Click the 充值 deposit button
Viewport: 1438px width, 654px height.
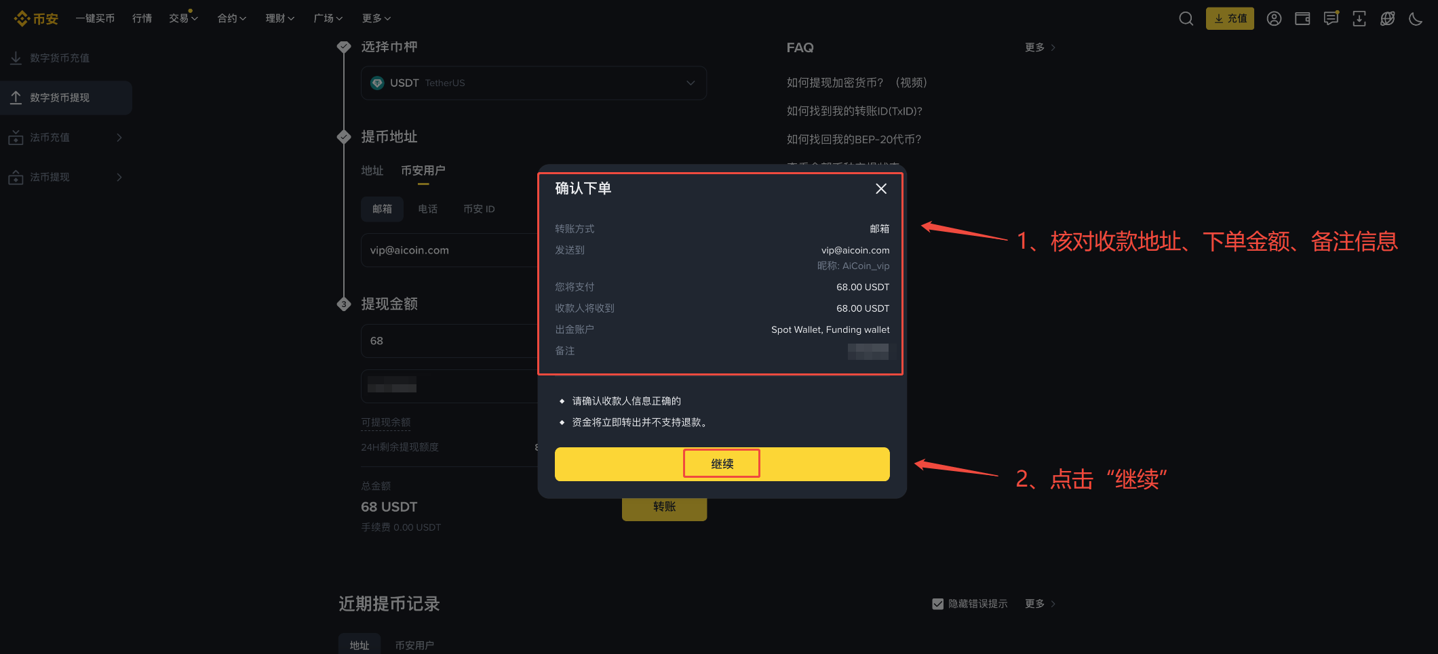1230,18
